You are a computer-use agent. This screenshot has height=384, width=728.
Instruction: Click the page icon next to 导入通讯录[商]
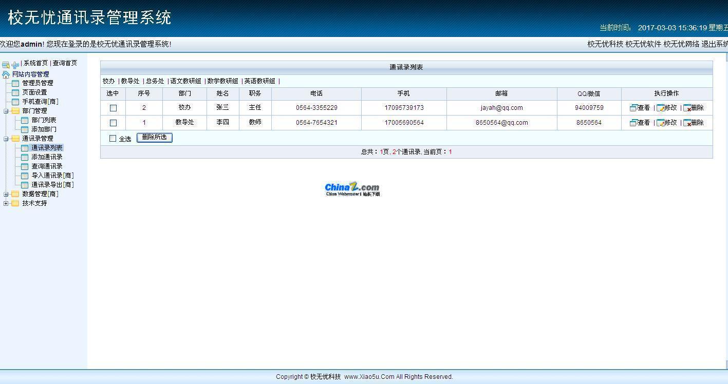(25, 176)
